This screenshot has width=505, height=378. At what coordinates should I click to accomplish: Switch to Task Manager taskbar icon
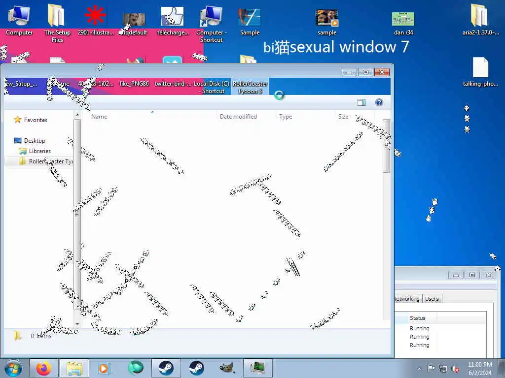point(258,368)
